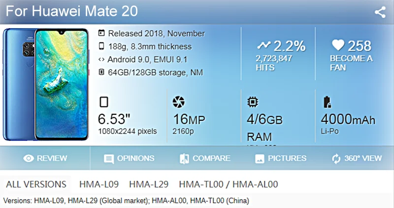
Task: Click the 2.2% popularity value
Action: 290,46
